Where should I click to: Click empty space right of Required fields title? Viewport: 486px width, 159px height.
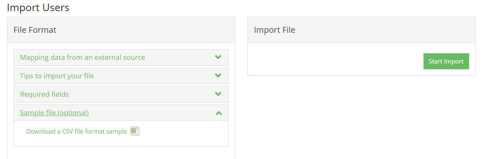coord(141,95)
